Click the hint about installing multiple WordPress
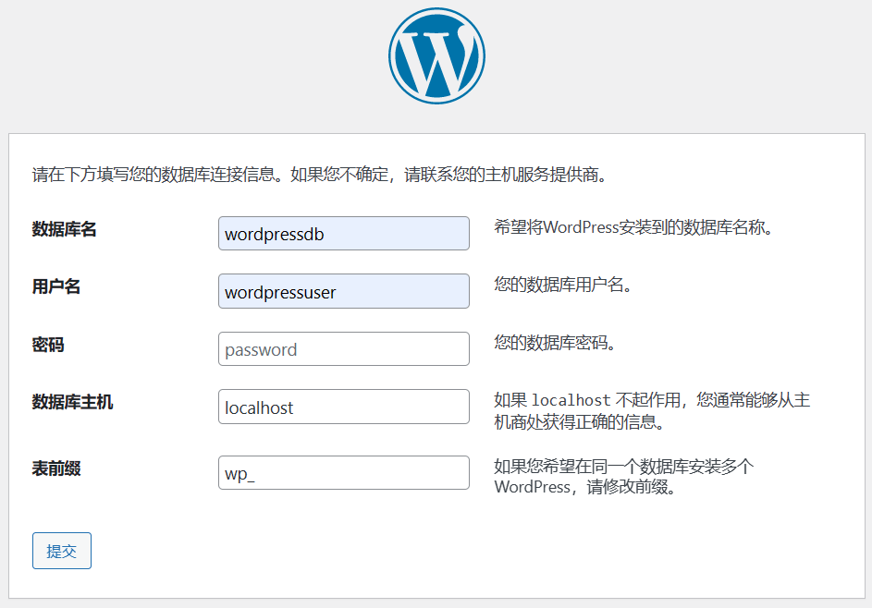 point(624,476)
